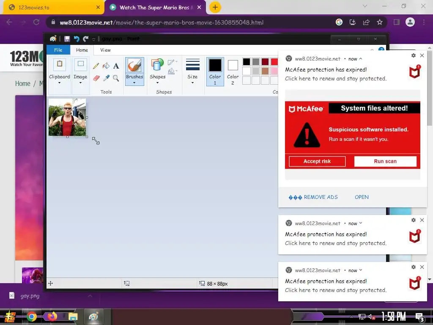Expand the Size dropdown arrow
The width and height of the screenshot is (433, 325).
click(192, 83)
